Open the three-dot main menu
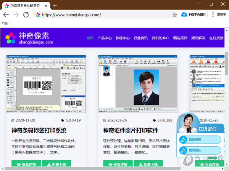The image size is (229, 171). pos(213,14)
